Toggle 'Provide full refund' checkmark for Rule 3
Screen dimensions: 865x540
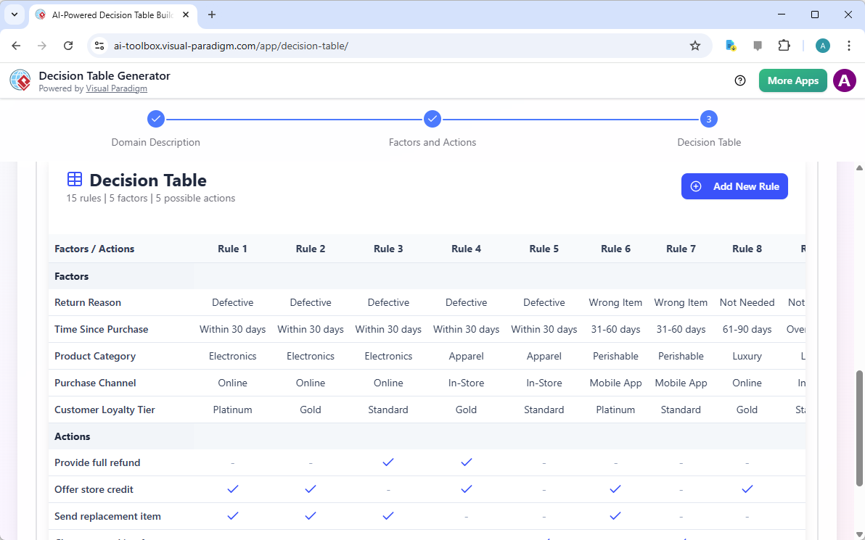click(388, 462)
